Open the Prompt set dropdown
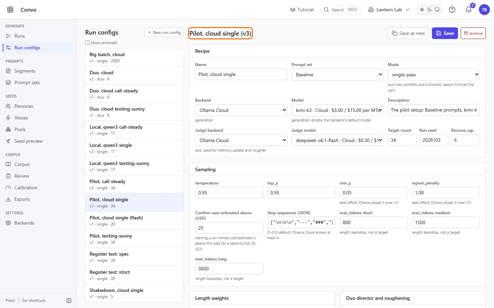Image resolution: width=494 pixels, height=308 pixels. [337, 75]
